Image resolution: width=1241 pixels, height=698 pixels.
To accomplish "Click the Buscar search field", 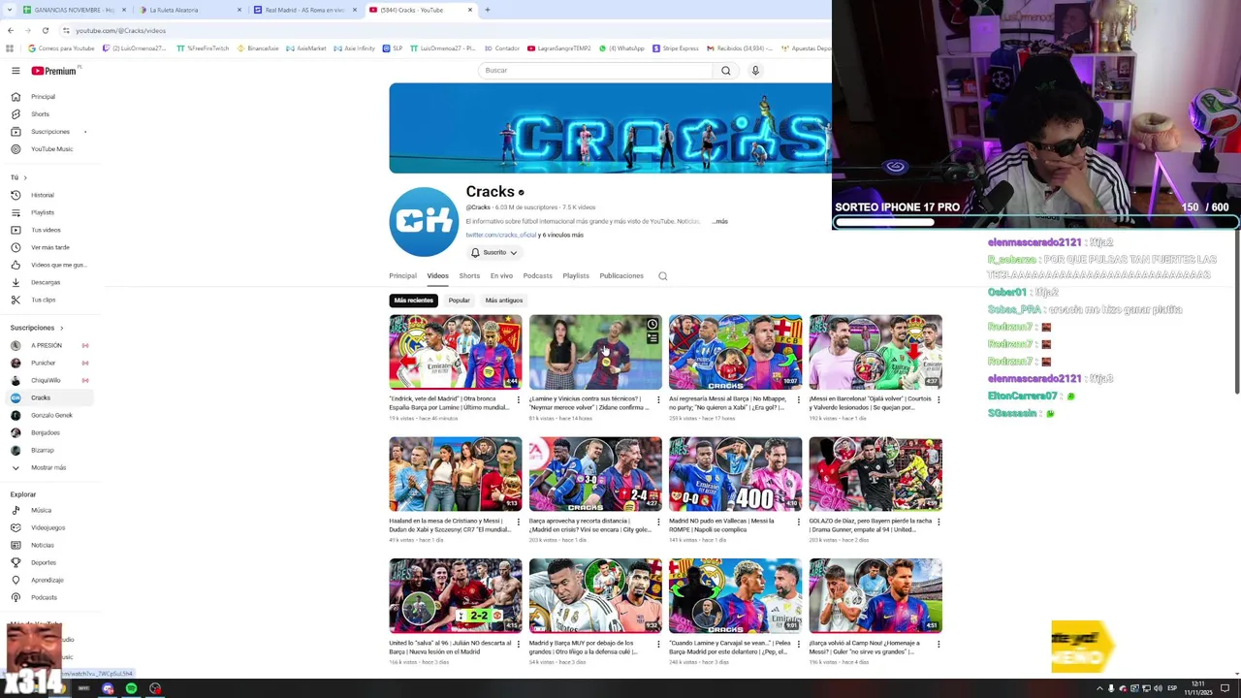I will pyautogui.click(x=595, y=70).
